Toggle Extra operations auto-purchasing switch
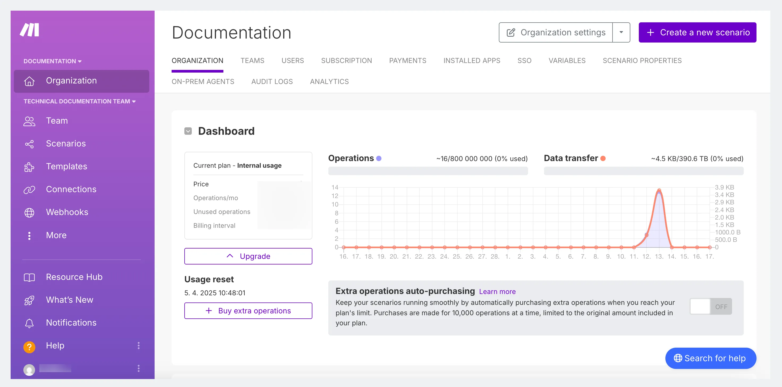 pos(710,306)
